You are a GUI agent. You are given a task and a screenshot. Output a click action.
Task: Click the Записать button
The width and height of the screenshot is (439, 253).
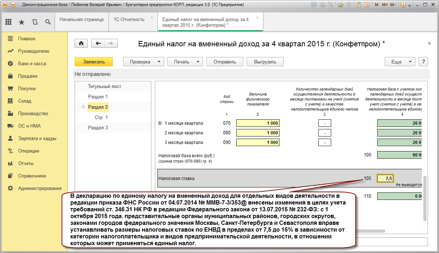click(94, 62)
